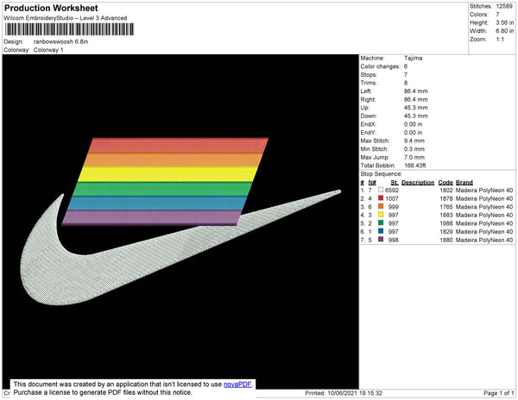Select the purple thread color swatch
Image resolution: width=518 pixels, height=400 pixels.
[x=381, y=240]
